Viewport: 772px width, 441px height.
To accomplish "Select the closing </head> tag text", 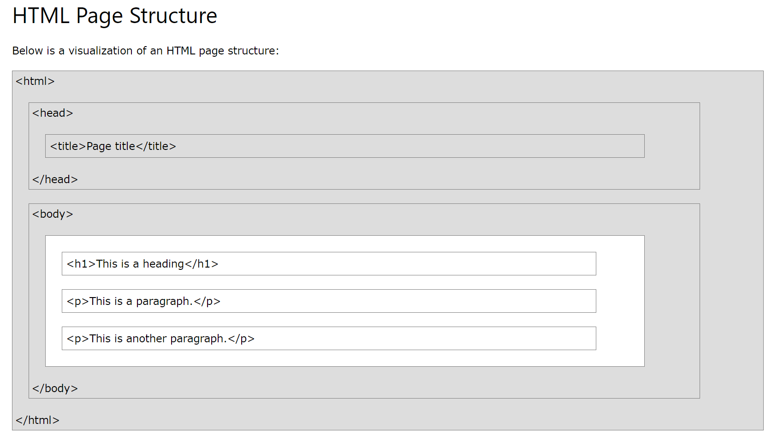I will click(55, 179).
